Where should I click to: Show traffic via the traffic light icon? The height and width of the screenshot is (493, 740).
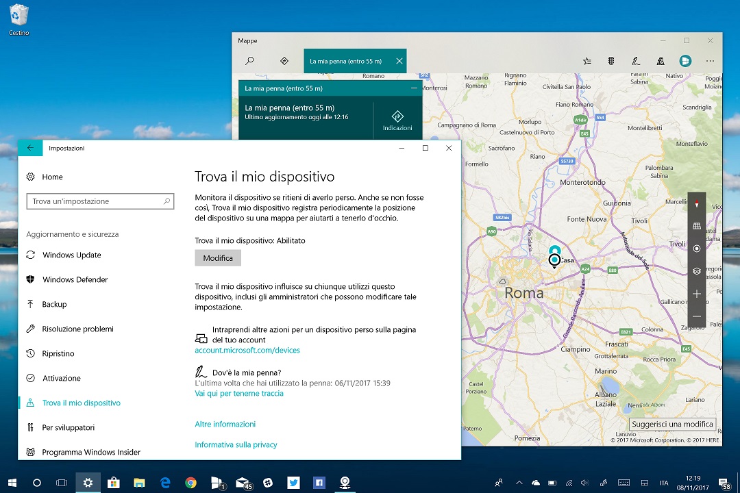tap(611, 61)
